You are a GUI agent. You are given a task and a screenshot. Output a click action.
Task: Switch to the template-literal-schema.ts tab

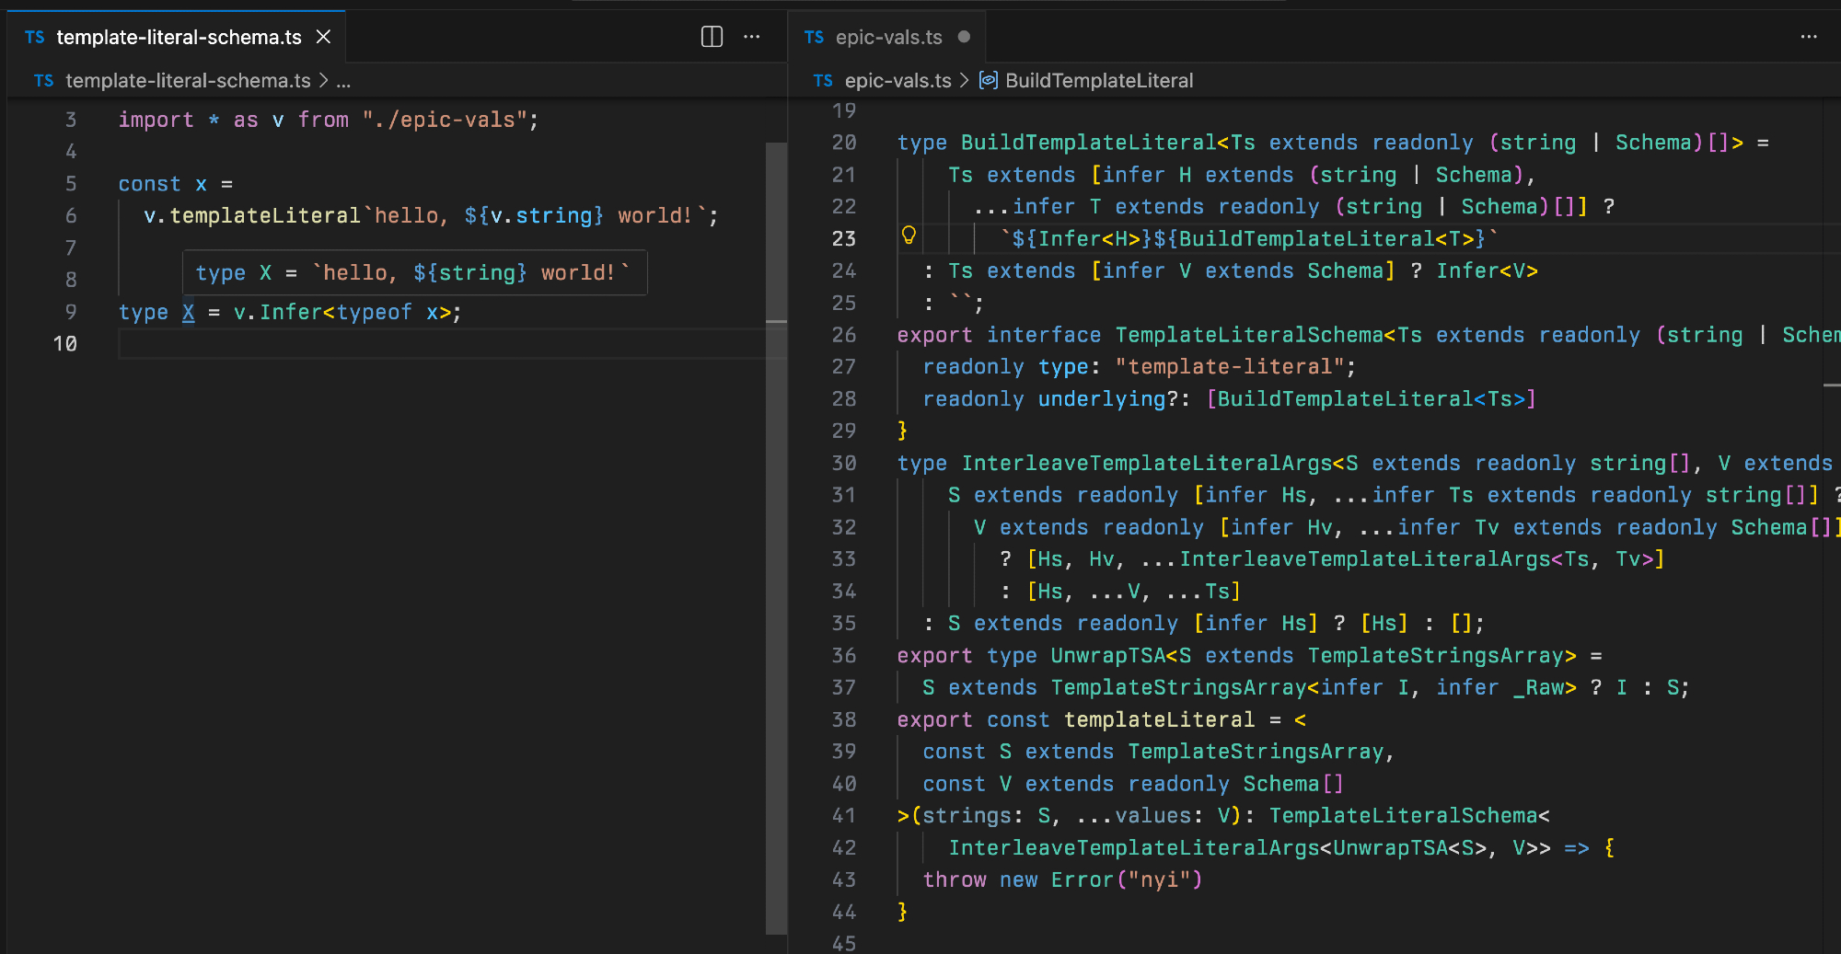coord(179,37)
